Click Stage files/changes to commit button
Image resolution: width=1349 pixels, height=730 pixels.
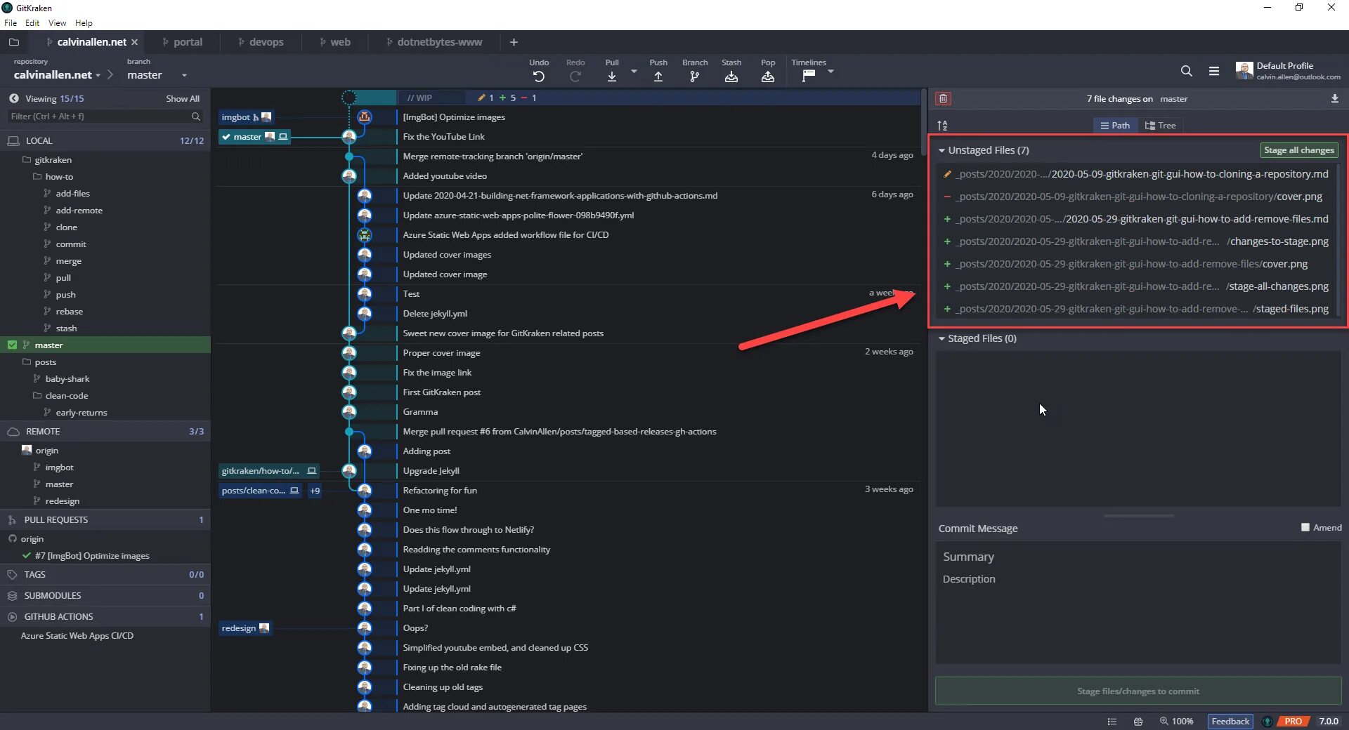1138,691
